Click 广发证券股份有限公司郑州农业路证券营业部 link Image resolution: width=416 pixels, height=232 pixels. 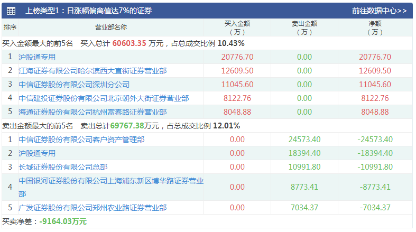(93, 208)
